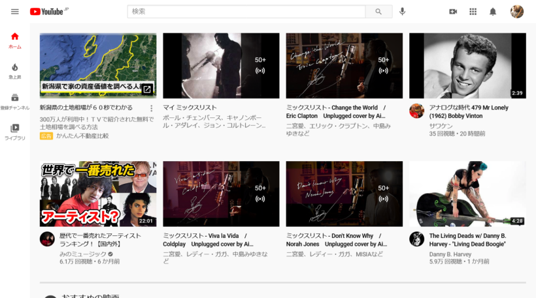536x298 pixels.
Task: Open the YouTube apps grid icon
Action: click(x=473, y=12)
